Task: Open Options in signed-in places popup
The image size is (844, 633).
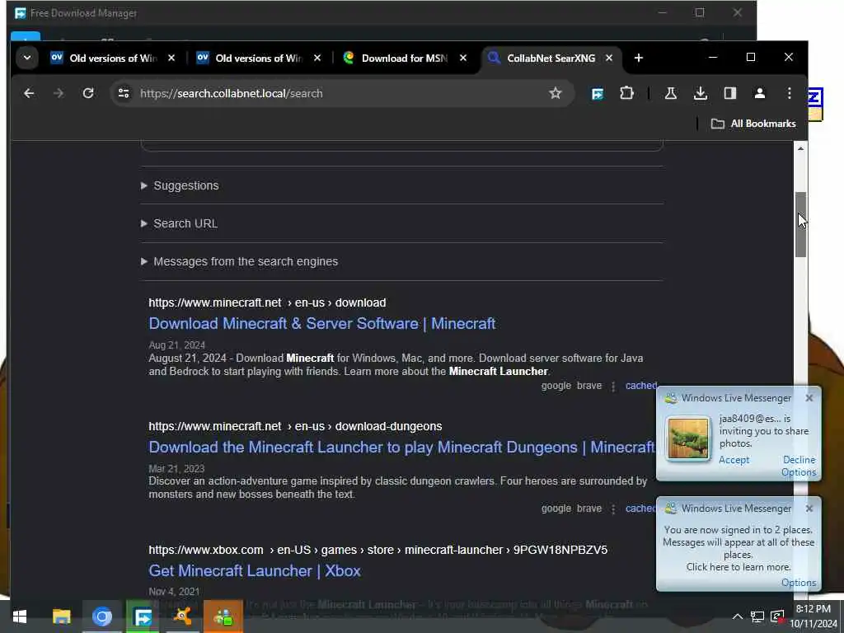Action: click(x=799, y=583)
